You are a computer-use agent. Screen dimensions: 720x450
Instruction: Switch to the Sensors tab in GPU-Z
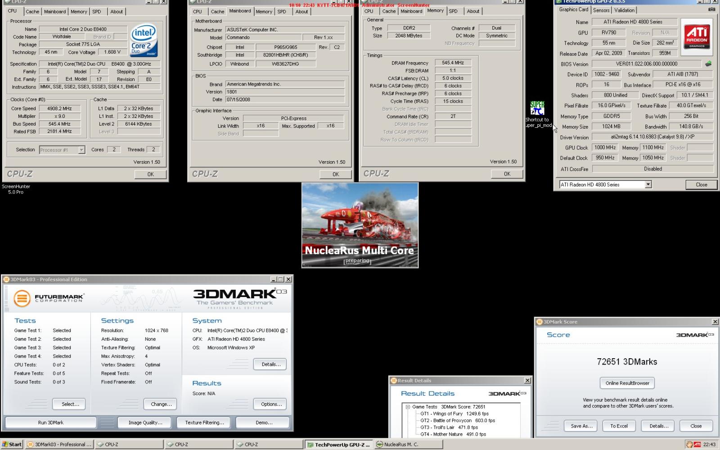pos(601,10)
